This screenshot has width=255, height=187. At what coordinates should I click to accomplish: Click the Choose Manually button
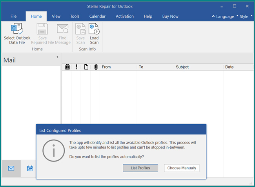pyautogui.click(x=182, y=168)
